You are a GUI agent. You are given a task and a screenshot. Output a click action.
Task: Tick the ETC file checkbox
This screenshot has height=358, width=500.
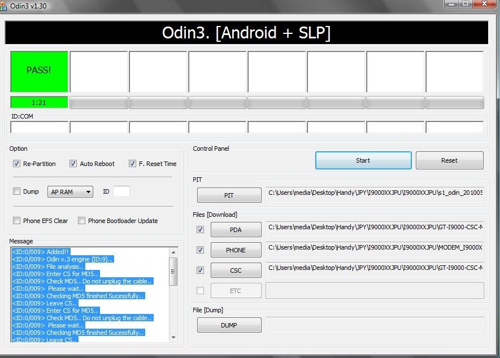(x=200, y=290)
